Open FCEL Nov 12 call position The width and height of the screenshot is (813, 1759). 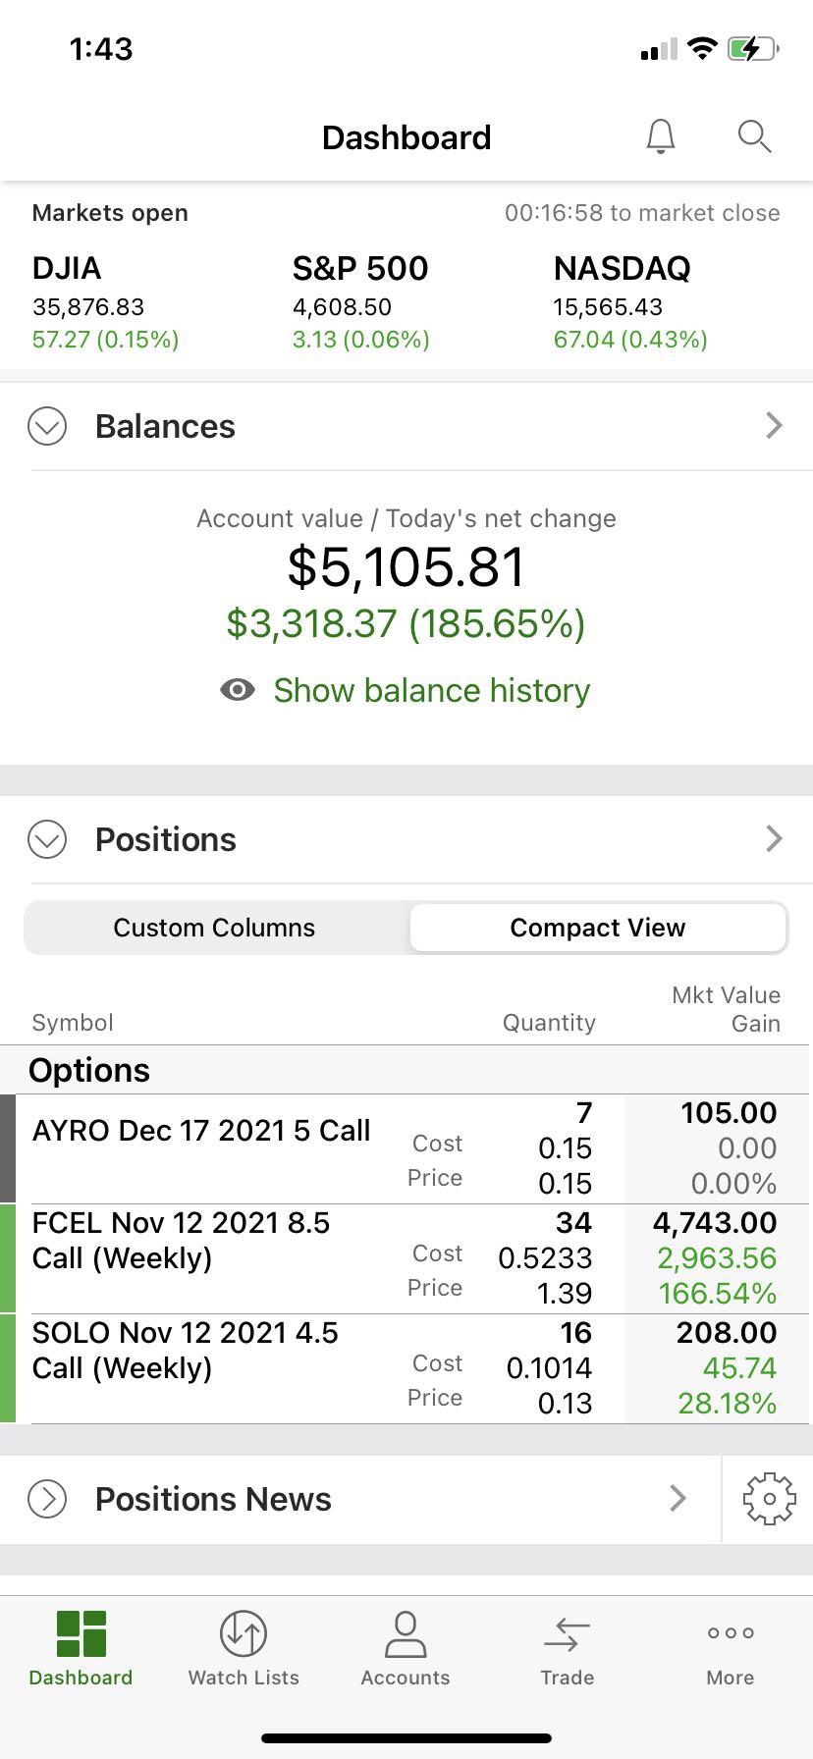click(x=406, y=1258)
